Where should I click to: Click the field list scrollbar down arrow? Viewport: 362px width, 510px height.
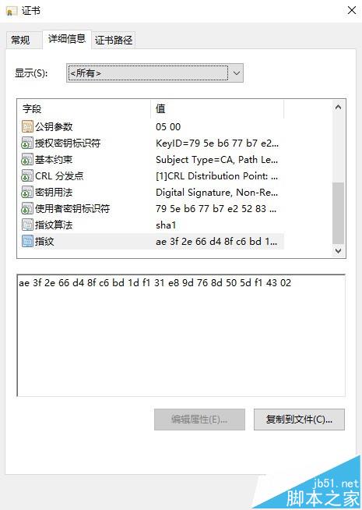(339, 251)
